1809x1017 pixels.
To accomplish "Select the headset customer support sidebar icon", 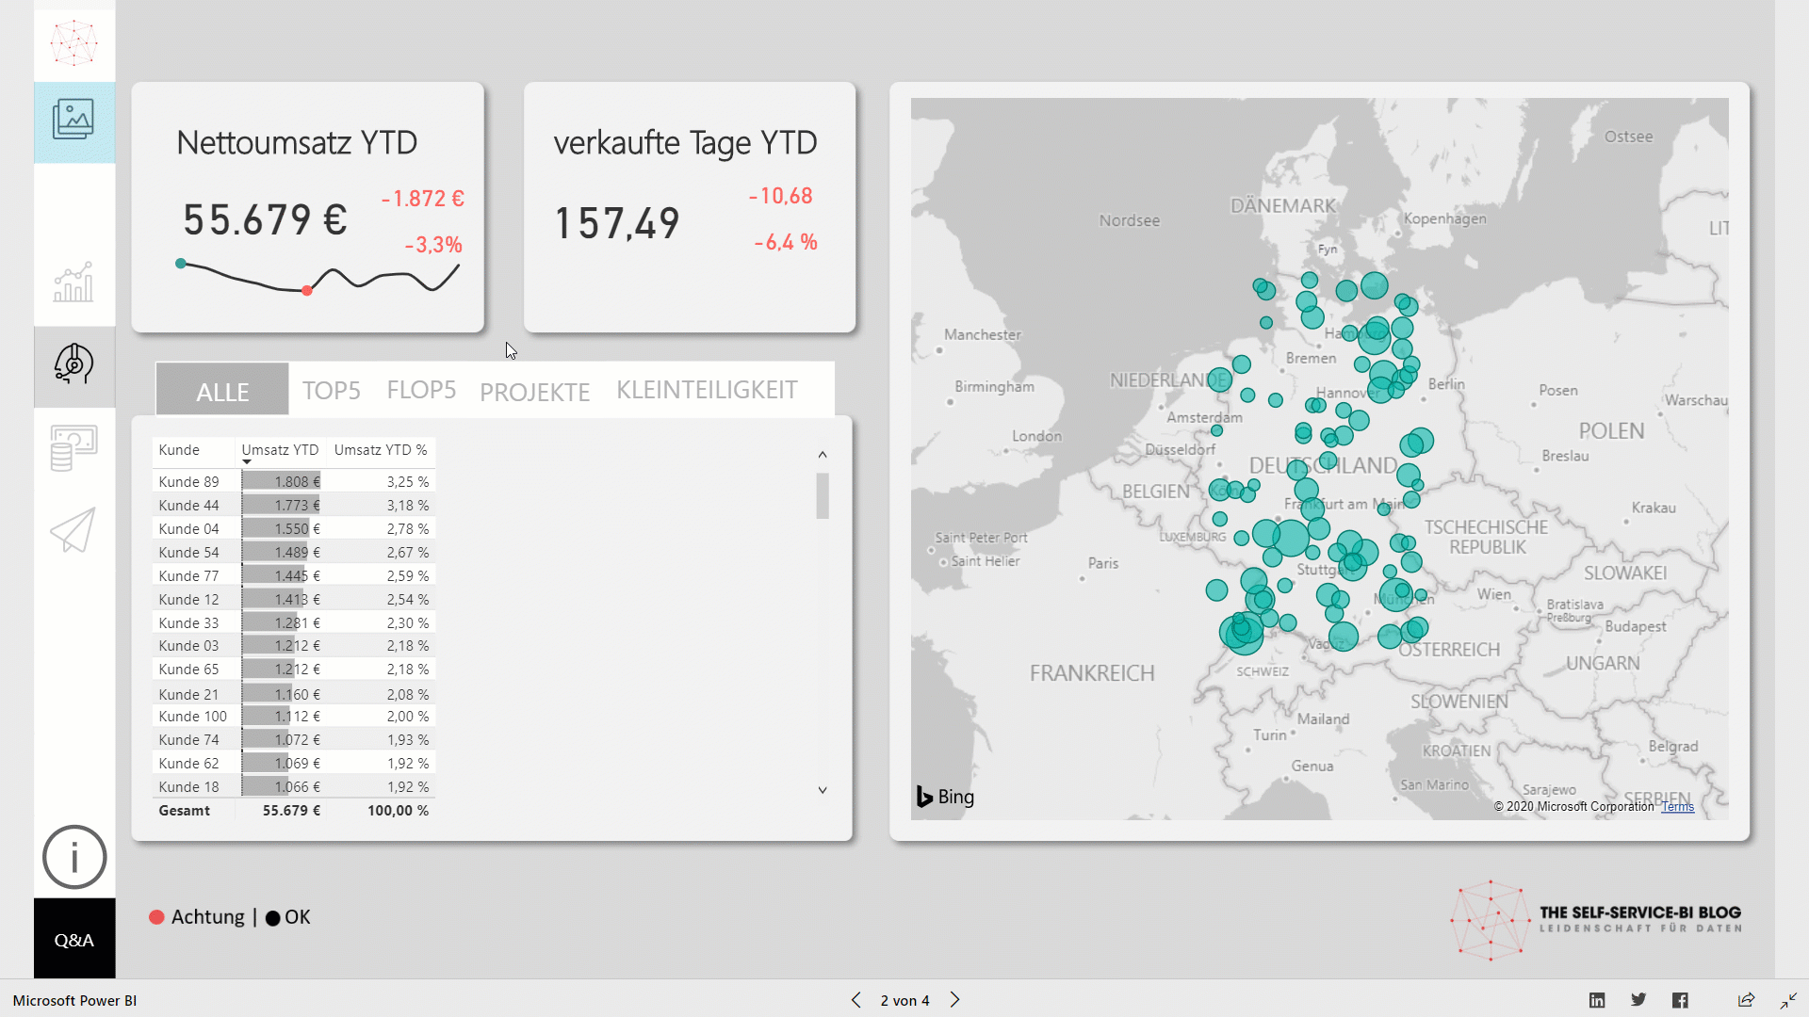I will (x=73, y=364).
